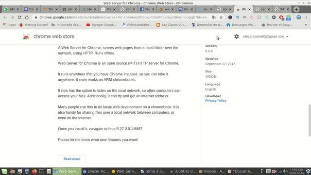Image resolution: width=311 pixels, height=175 pixels.
Task: Open the dark circular extension icon
Action: click(x=230, y=17)
